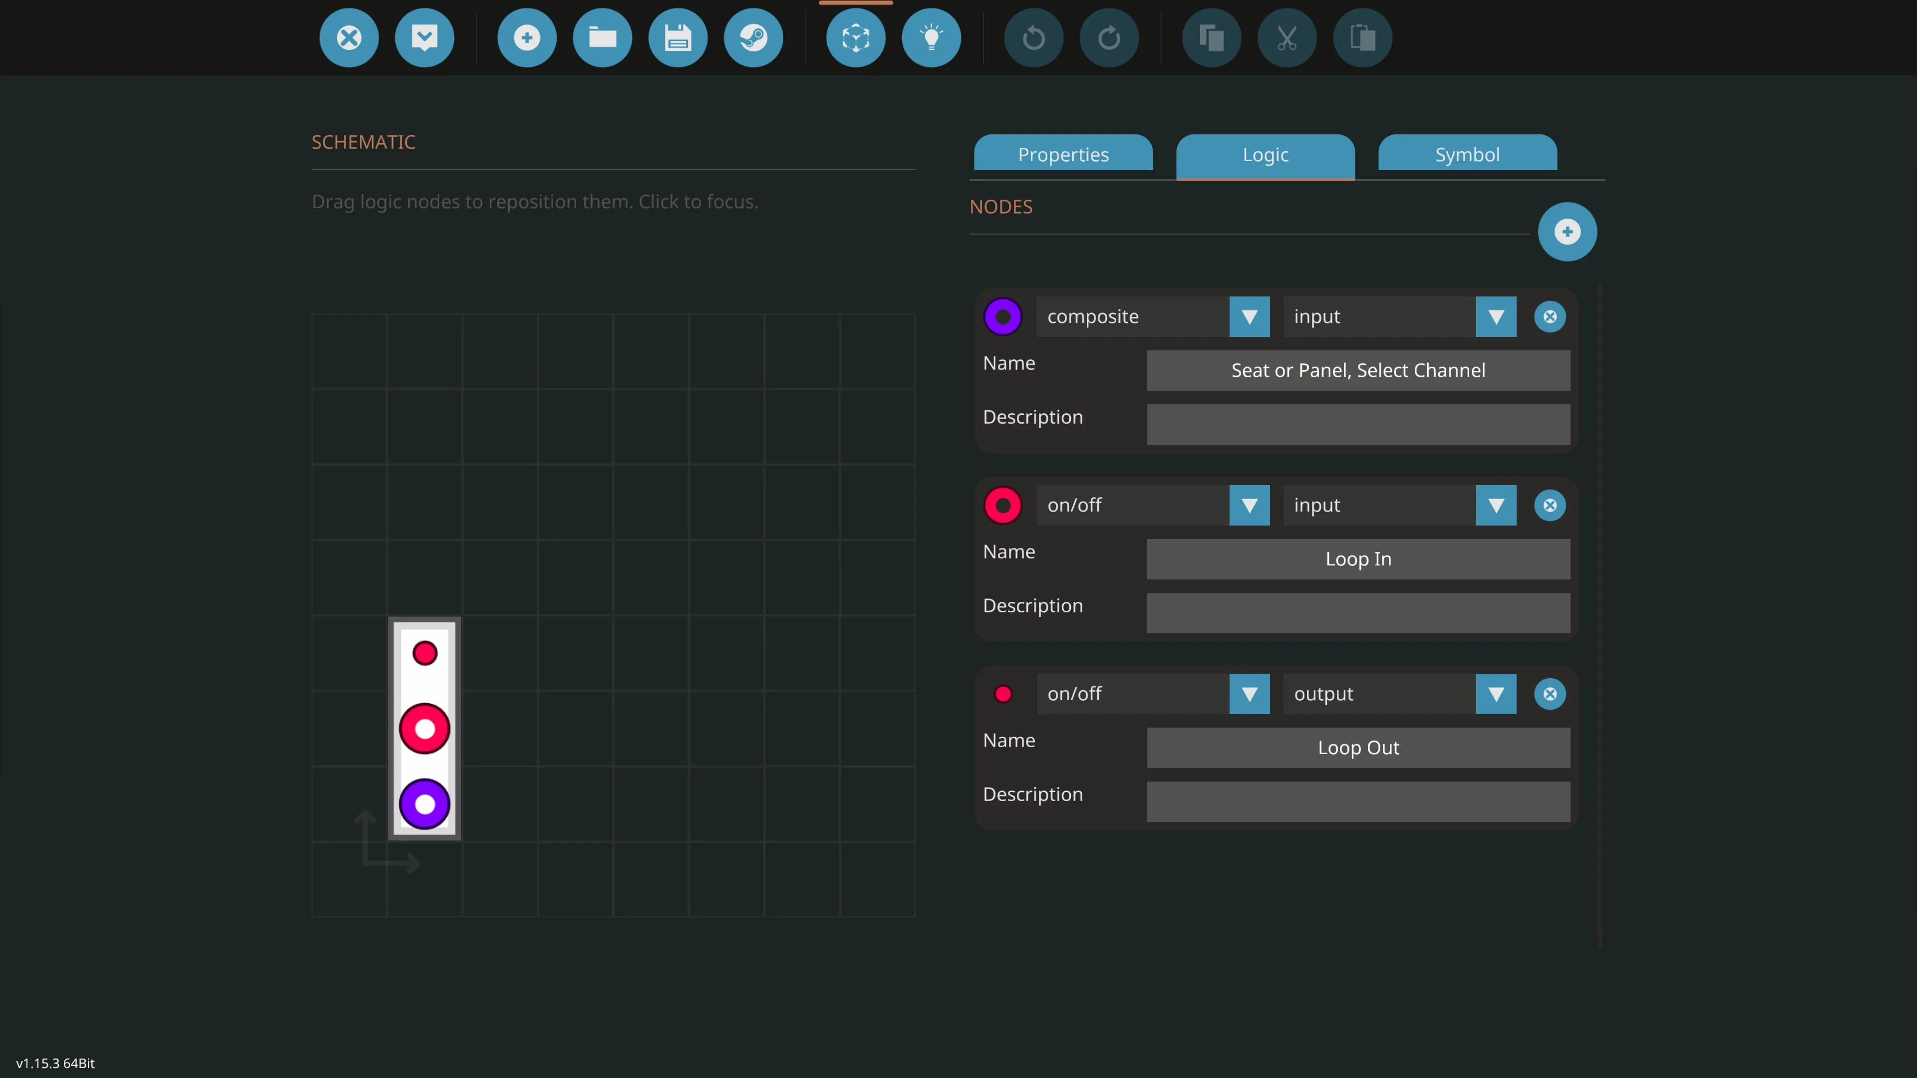
Task: Switch to the Properties tab
Action: click(x=1063, y=154)
